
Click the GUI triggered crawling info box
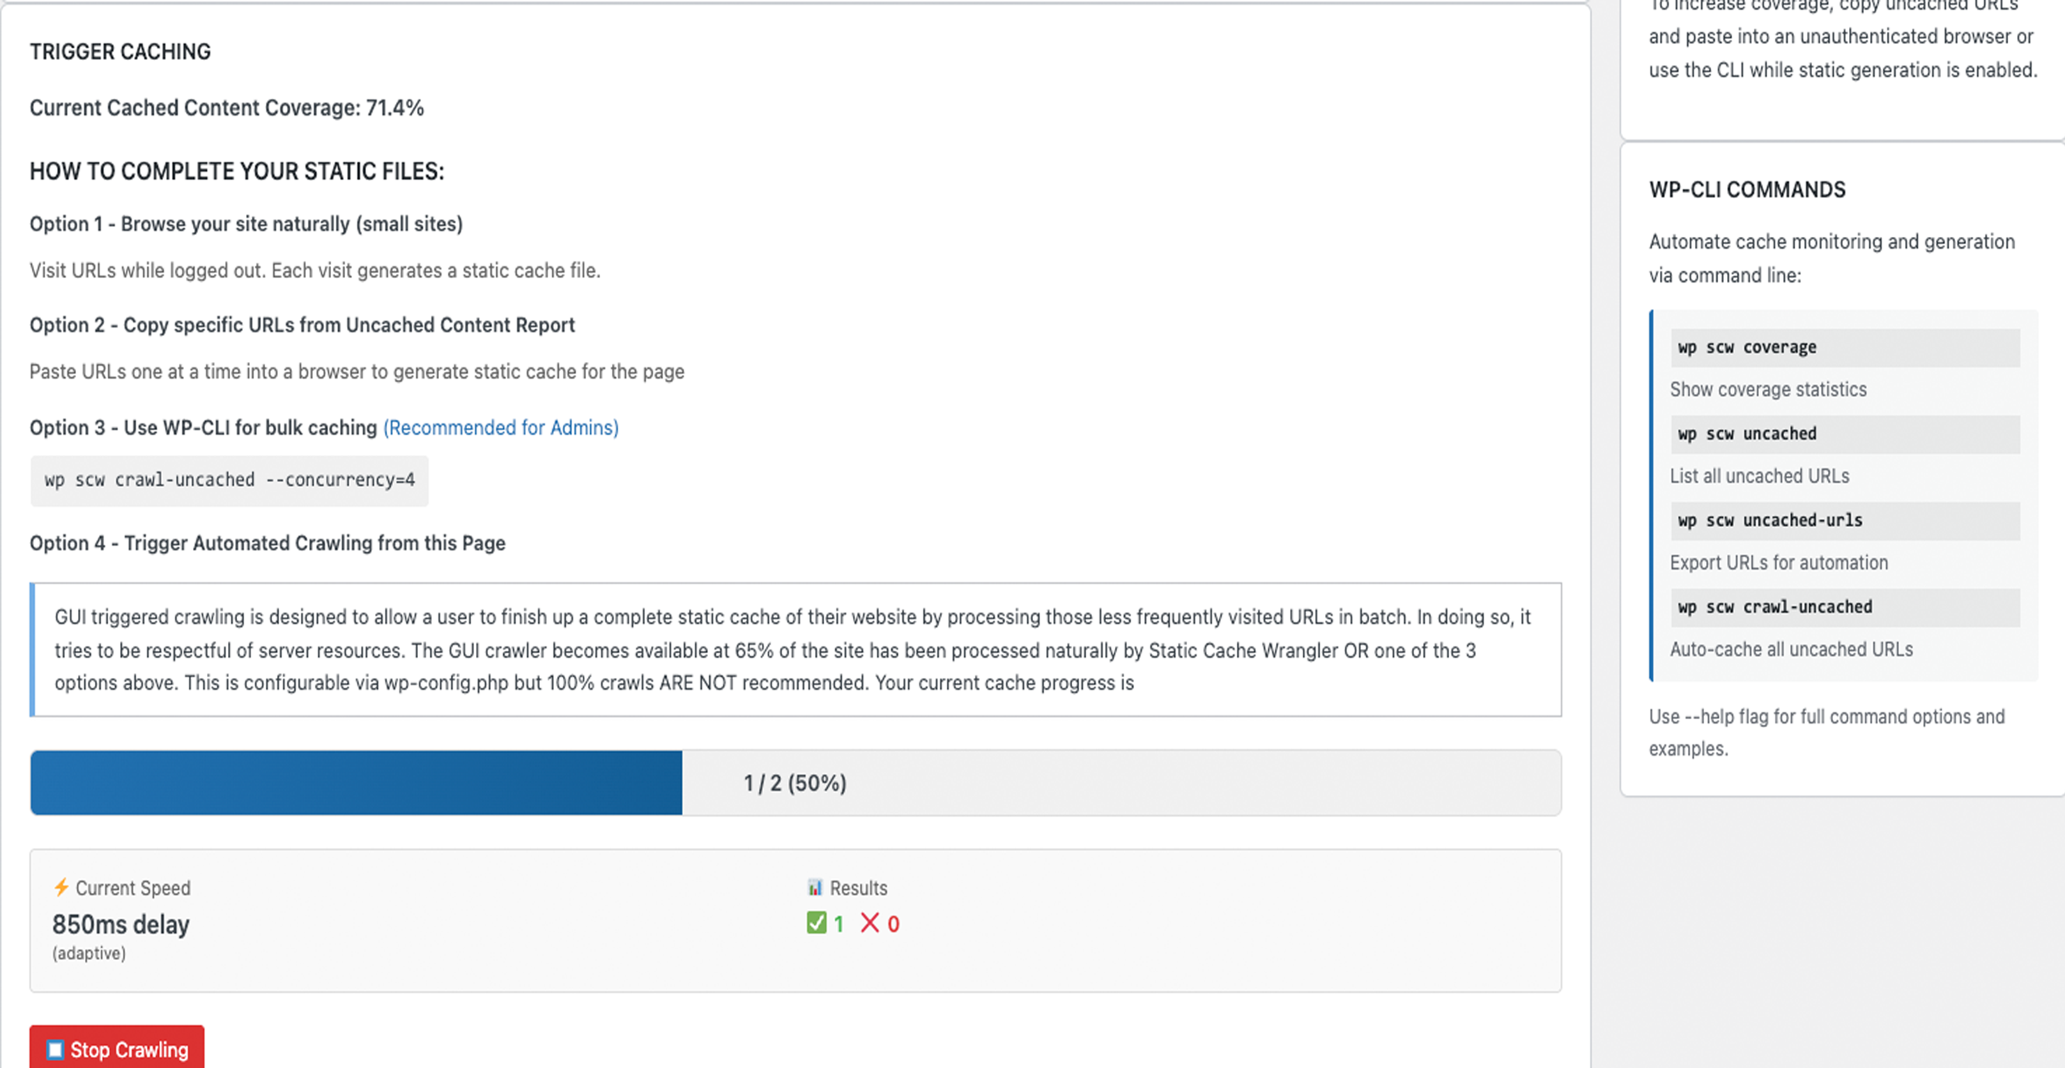pos(795,650)
